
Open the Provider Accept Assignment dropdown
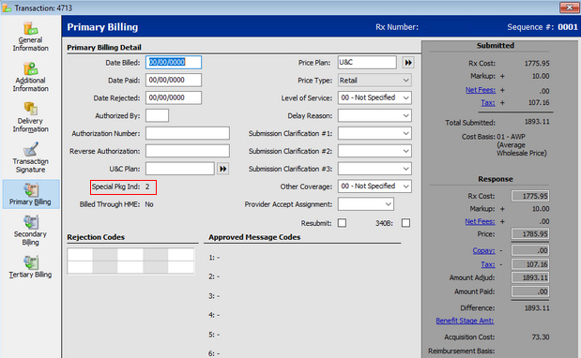pos(366,203)
